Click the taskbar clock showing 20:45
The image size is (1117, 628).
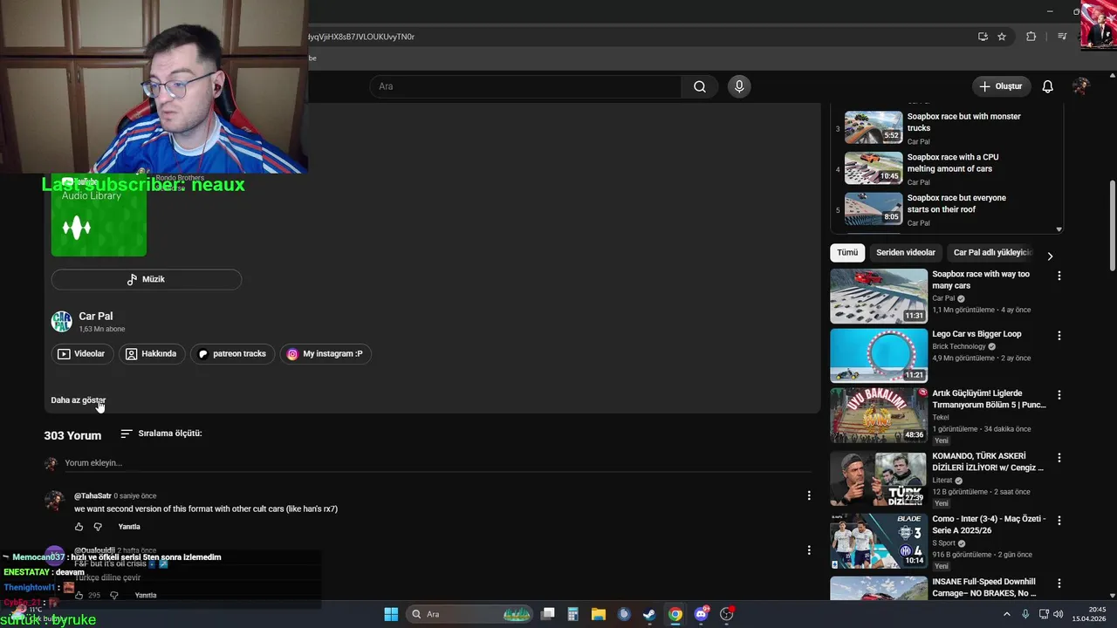coord(1089,614)
